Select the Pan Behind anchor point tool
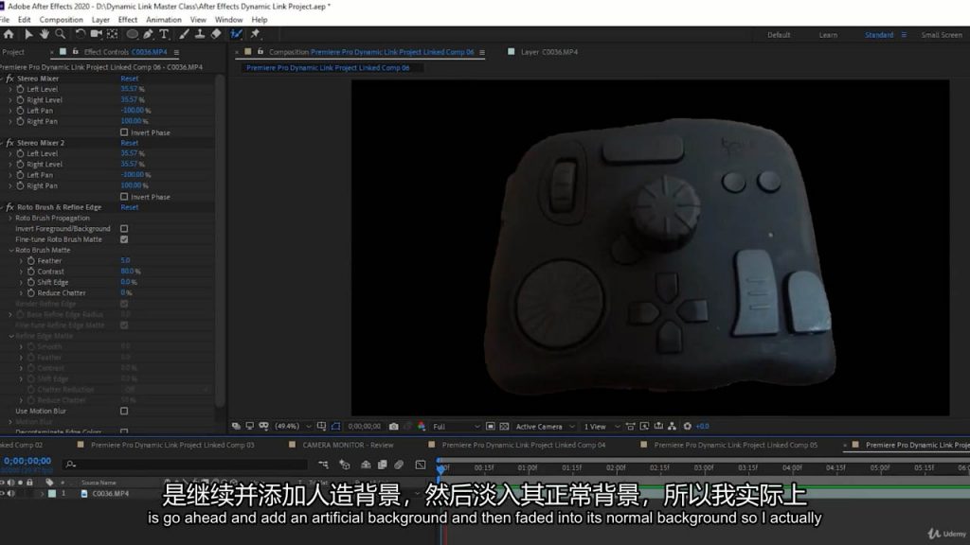970x545 pixels. (113, 35)
